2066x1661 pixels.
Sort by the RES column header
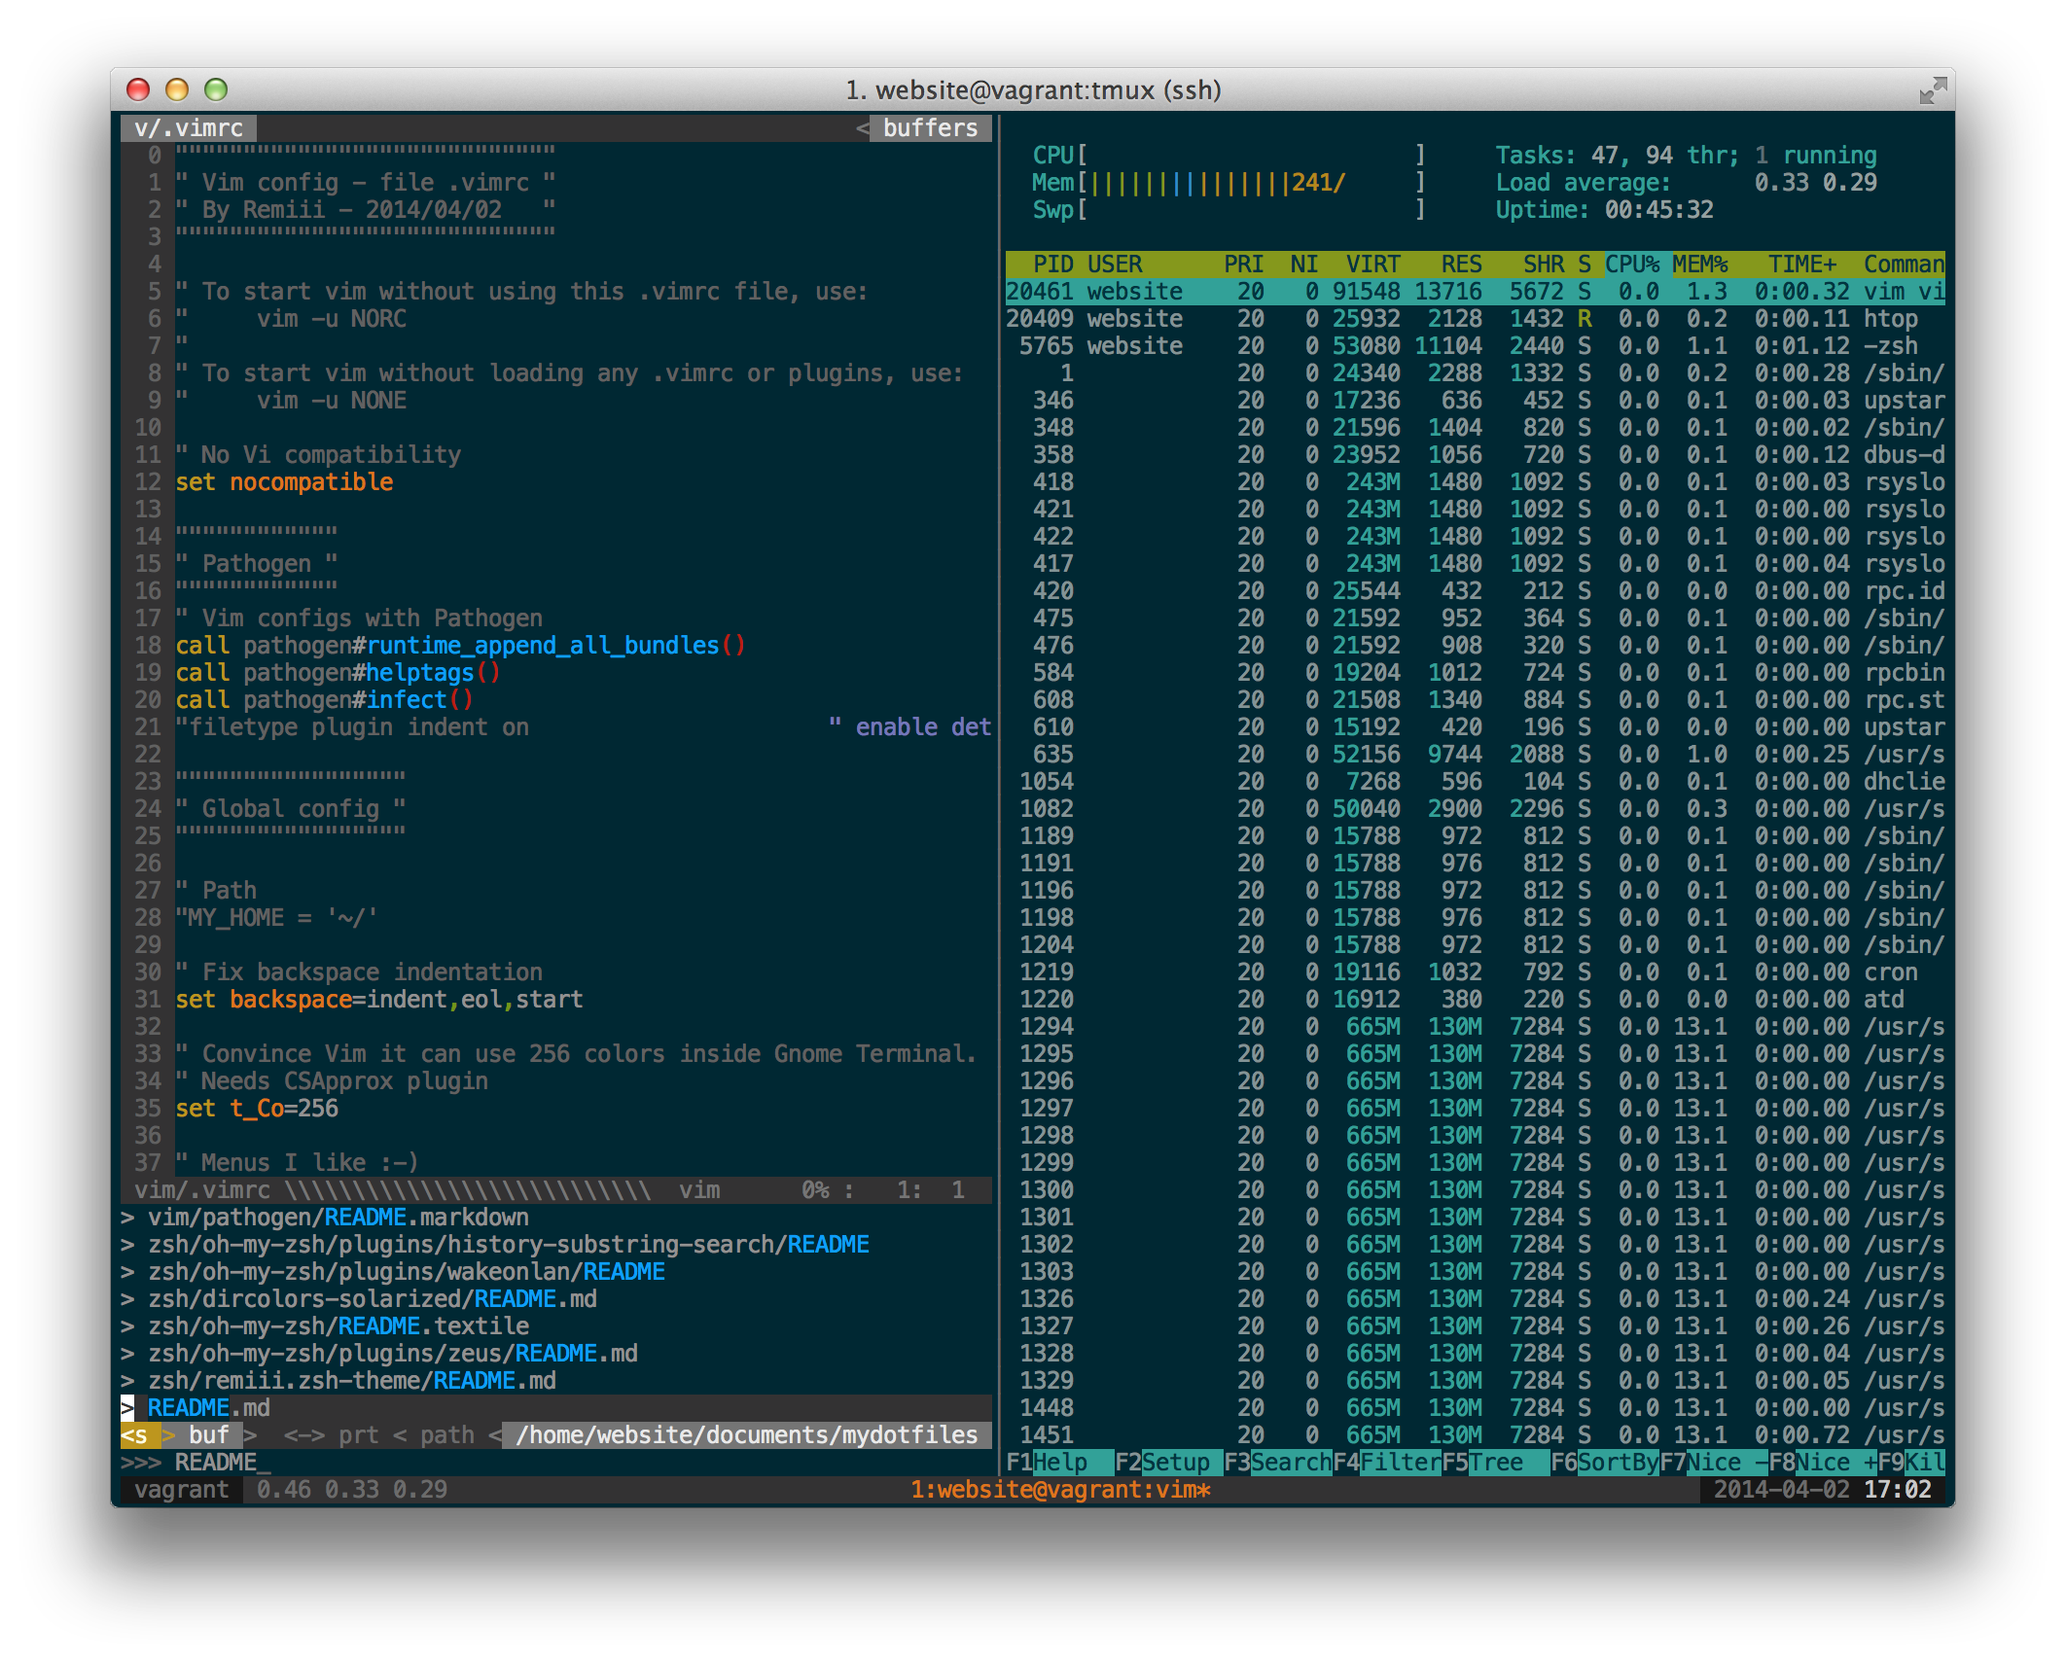click(1462, 265)
